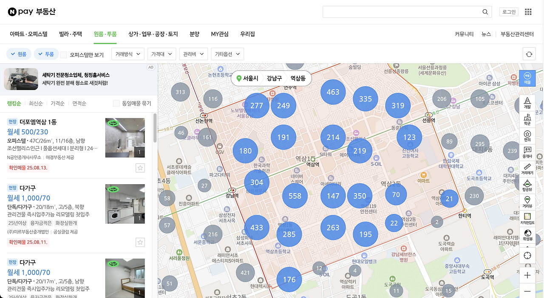Toggle the 원룸 filter chip
Viewport: 544px width, 298px height.
point(19,54)
